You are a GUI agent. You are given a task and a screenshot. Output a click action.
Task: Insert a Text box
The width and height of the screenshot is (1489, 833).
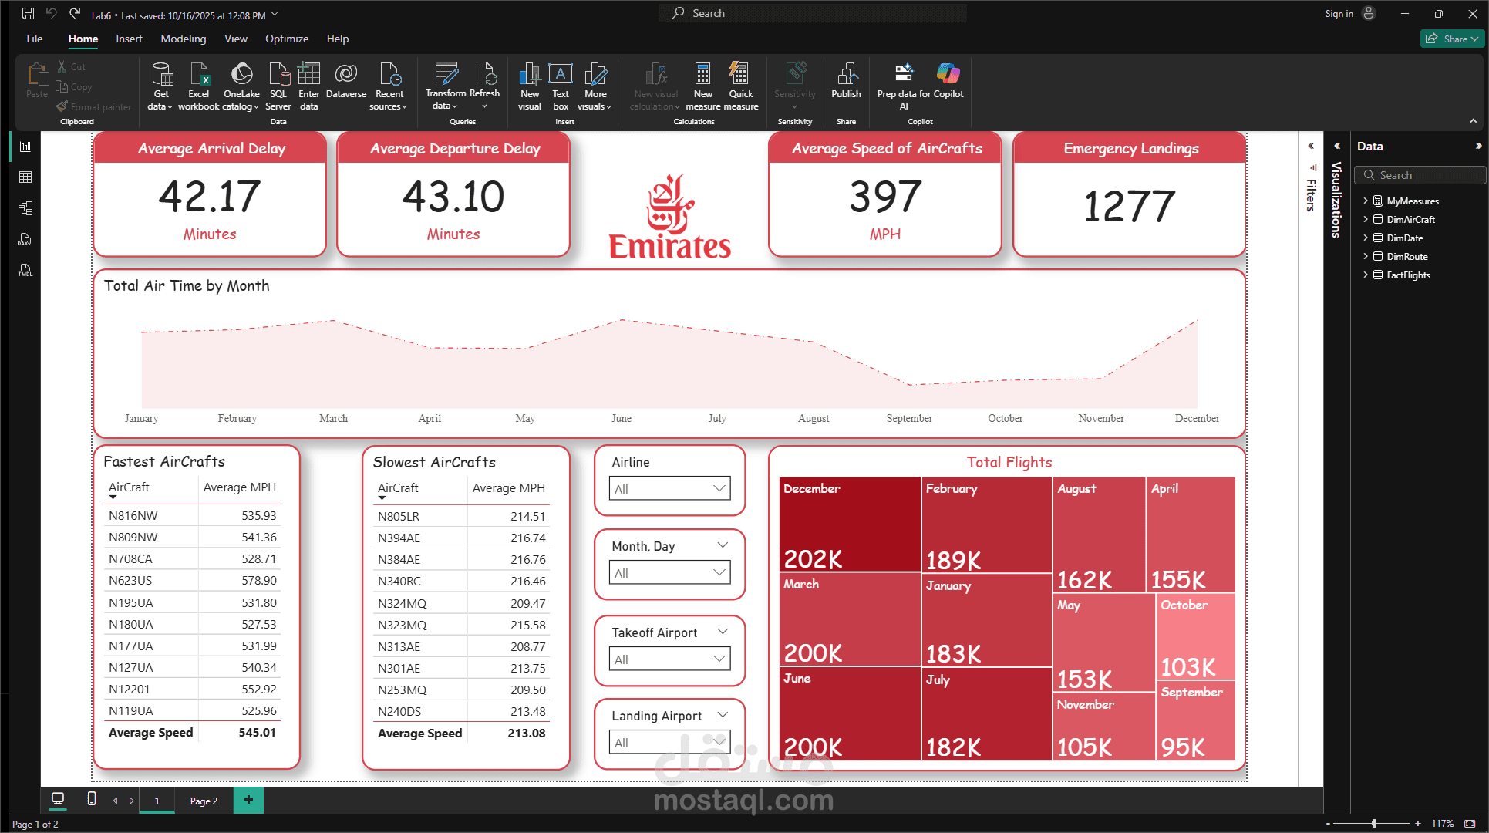tap(561, 75)
